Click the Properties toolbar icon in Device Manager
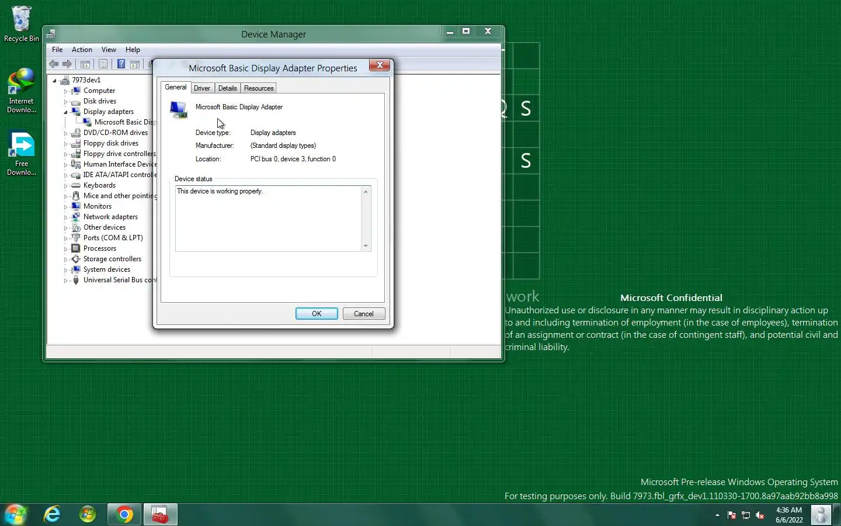This screenshot has width=841, height=526. (103, 64)
